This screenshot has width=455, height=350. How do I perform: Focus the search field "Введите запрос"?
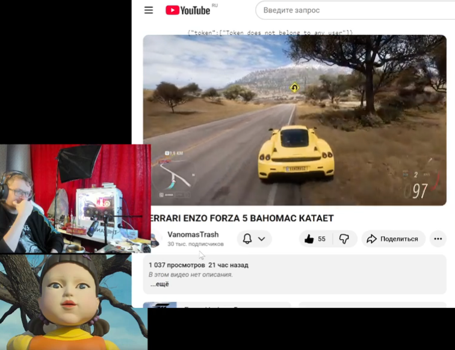[x=356, y=10]
